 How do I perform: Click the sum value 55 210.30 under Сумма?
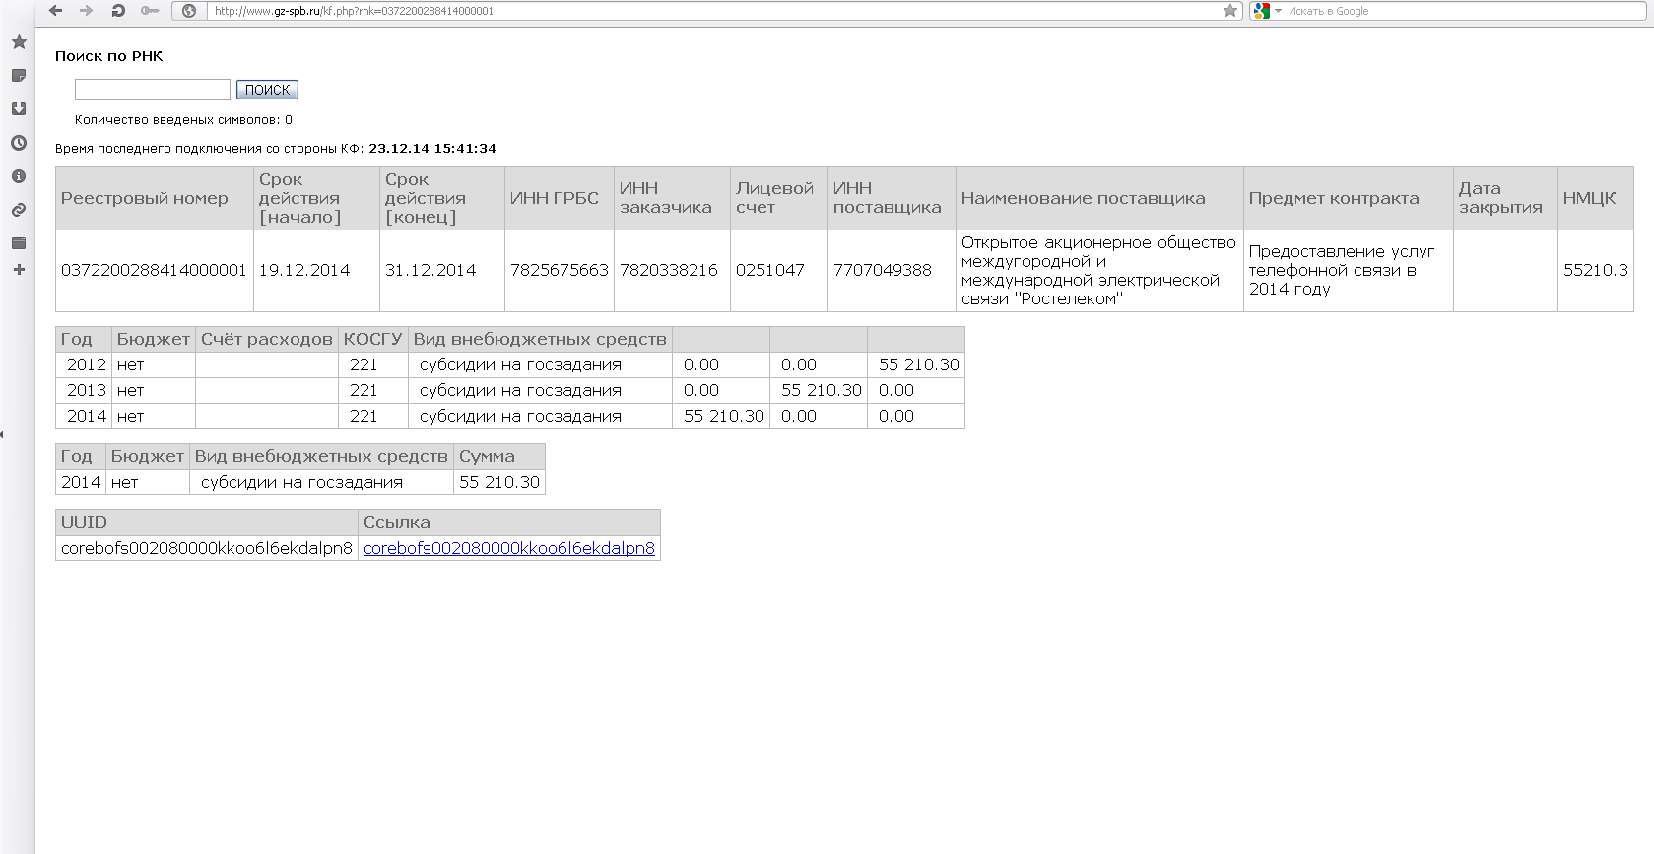[499, 482]
